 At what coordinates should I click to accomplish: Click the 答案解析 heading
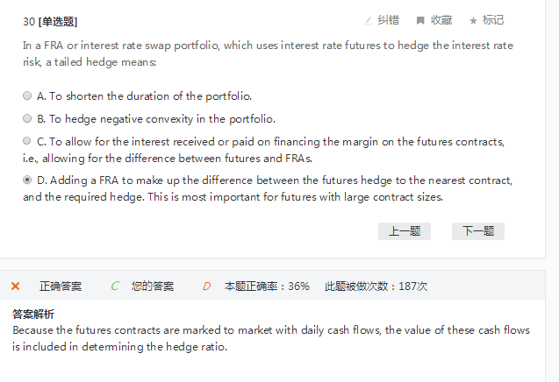click(x=33, y=315)
